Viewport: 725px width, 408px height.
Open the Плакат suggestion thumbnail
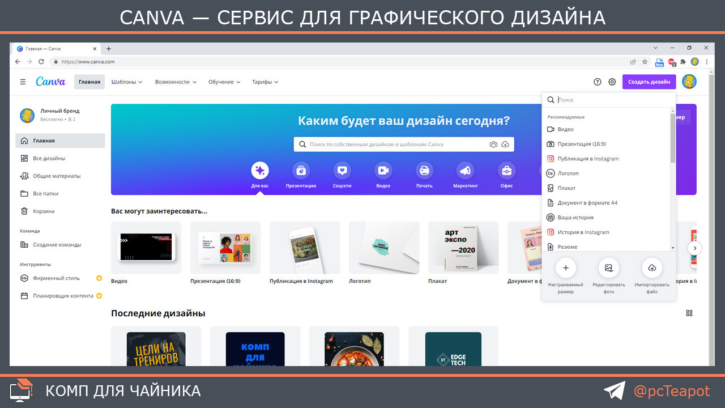tap(463, 248)
